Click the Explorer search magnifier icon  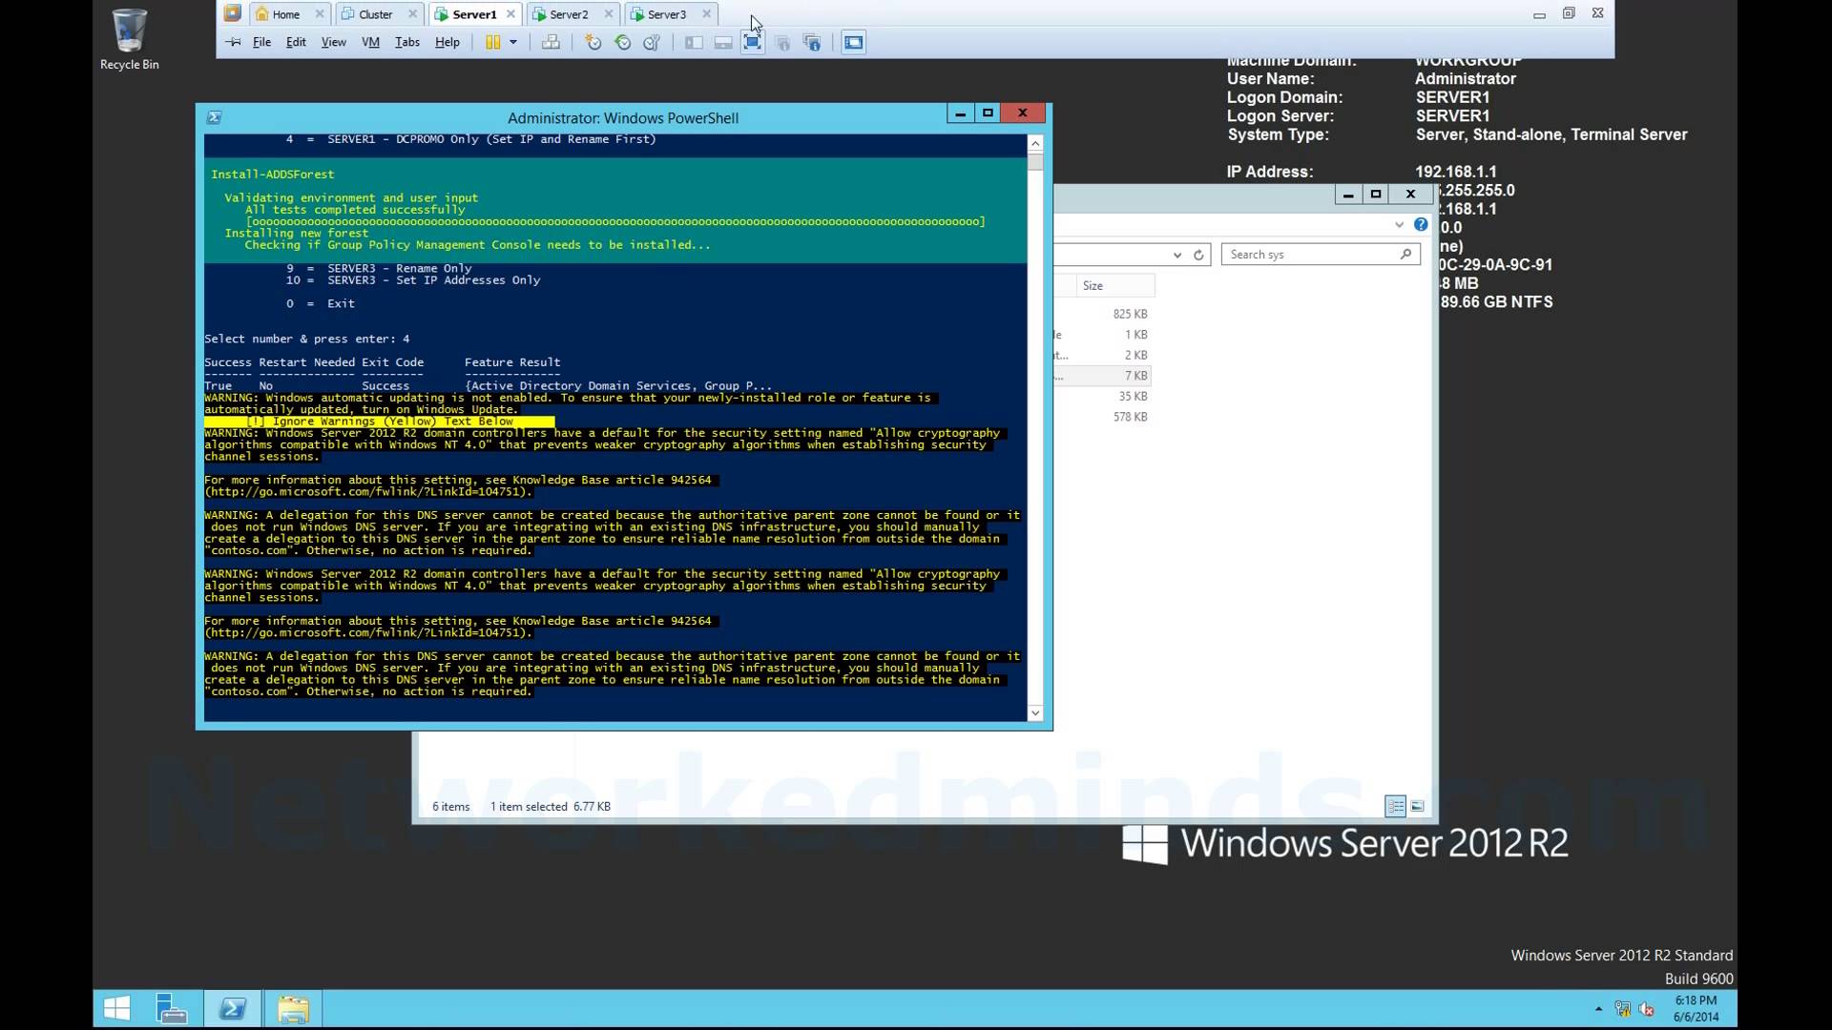(1405, 254)
